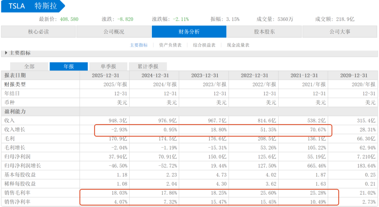
Task: Click the 主要指标 sub-link
Action: [139, 45]
